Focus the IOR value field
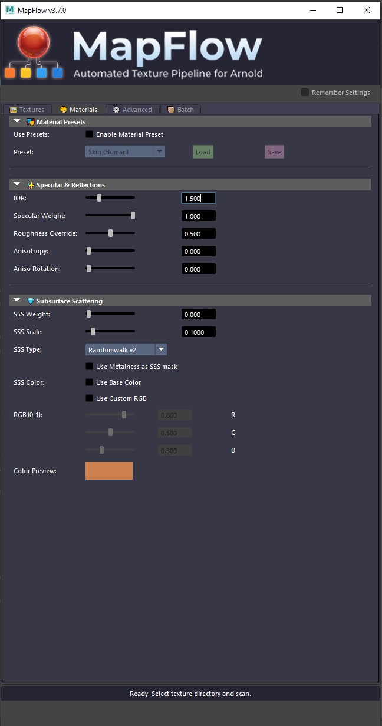The height and width of the screenshot is (726, 382). [x=199, y=199]
